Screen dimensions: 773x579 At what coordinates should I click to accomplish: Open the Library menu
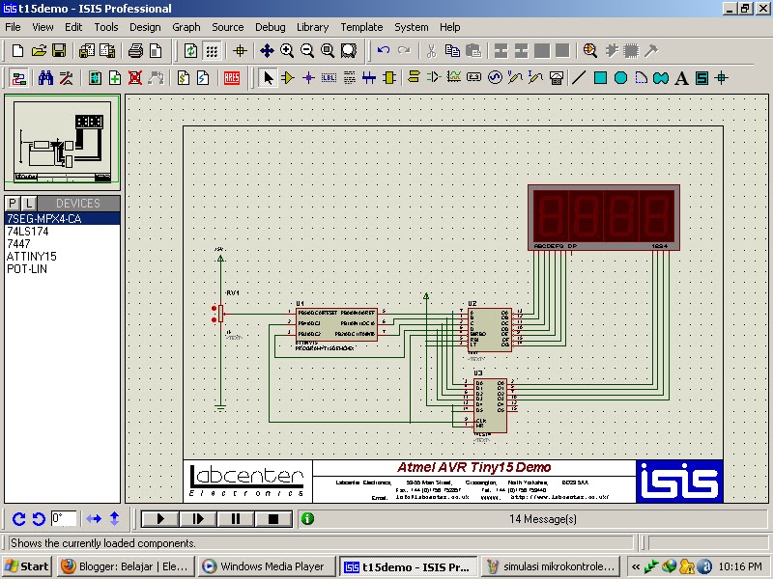click(x=312, y=27)
